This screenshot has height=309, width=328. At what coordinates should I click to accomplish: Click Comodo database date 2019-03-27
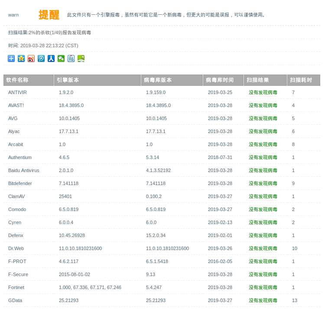(220, 209)
